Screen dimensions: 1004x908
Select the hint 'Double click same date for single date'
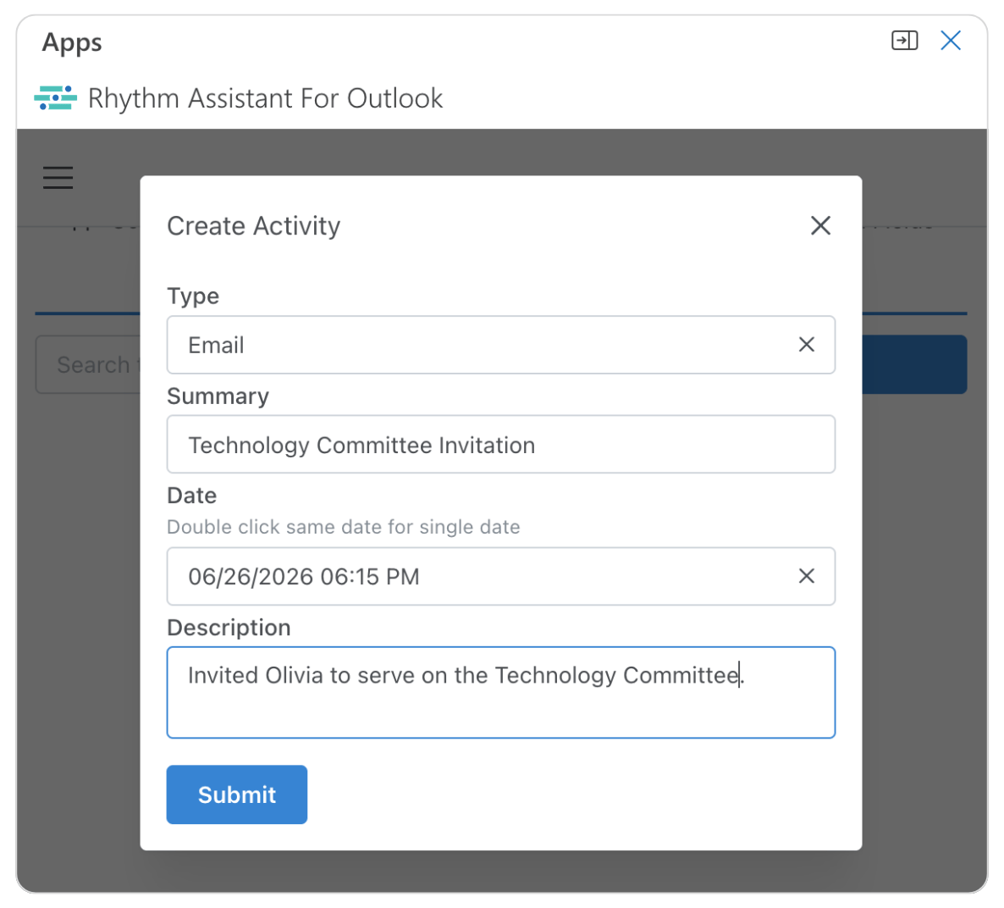pyautogui.click(x=343, y=527)
